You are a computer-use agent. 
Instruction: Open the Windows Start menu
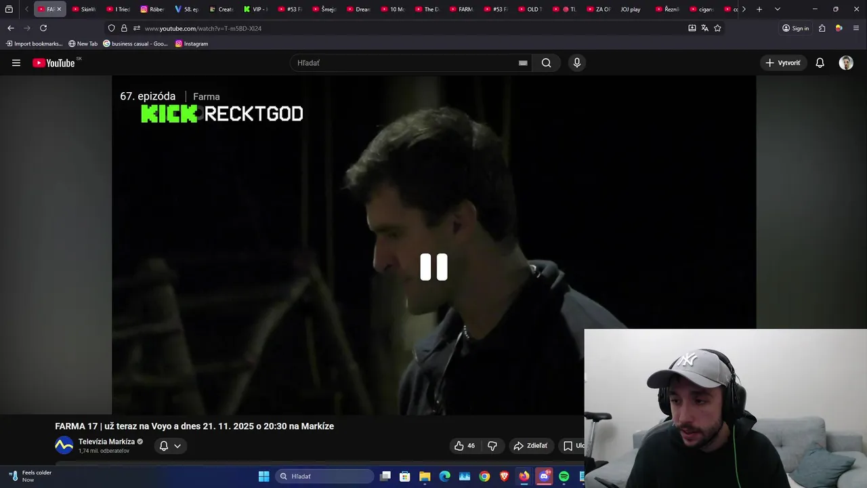coord(263,476)
